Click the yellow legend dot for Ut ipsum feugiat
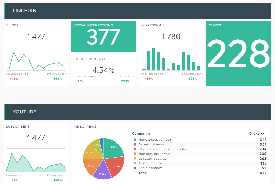The height and width of the screenshot is (184, 275). (x=135, y=159)
